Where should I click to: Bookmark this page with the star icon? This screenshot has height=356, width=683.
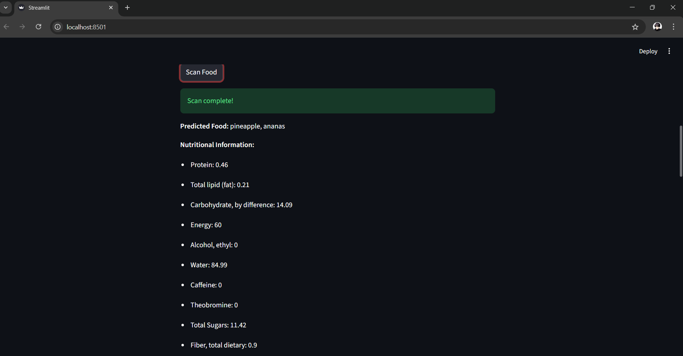pos(635,27)
